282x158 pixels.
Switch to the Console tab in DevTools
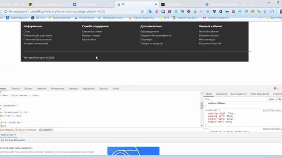[x=15, y=89]
